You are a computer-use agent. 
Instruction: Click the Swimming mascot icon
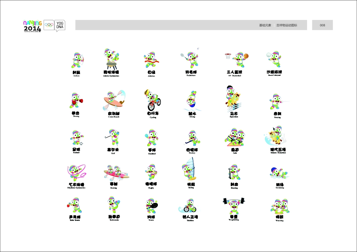[279, 173]
